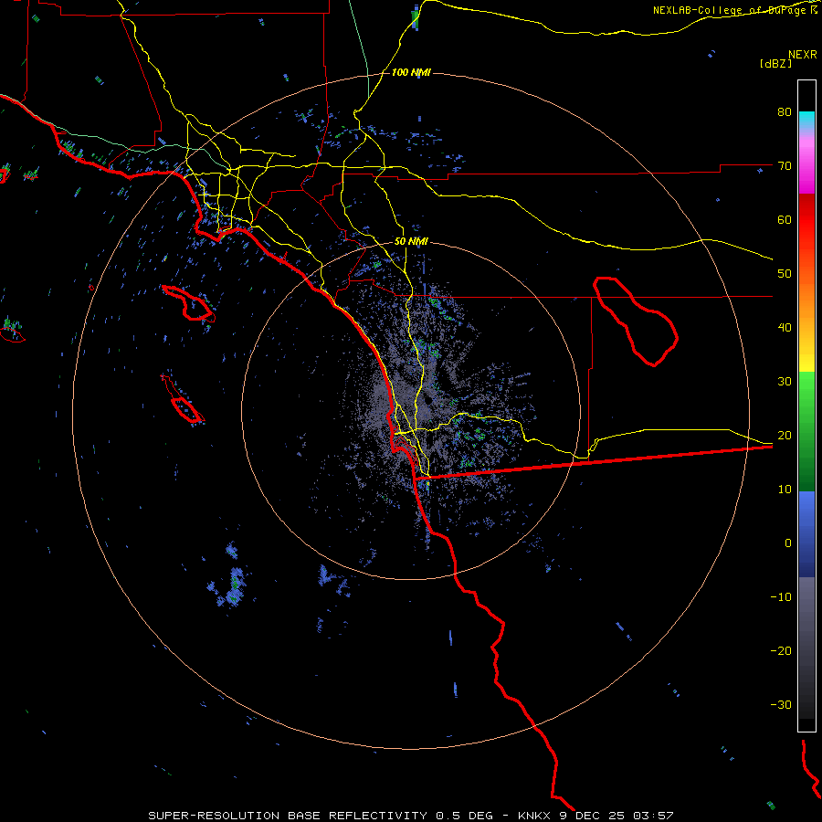
Task: Click the 30 value on dBZ scale
Action: [x=785, y=382]
